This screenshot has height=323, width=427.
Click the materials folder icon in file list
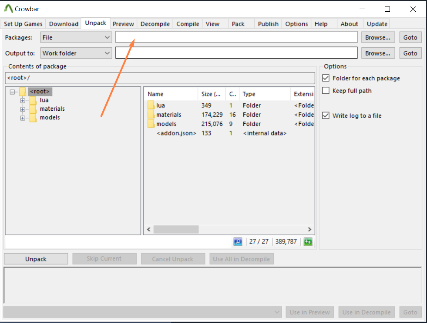click(151, 114)
